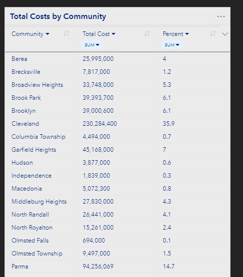Click the Total Costs by Community title

(x=58, y=16)
